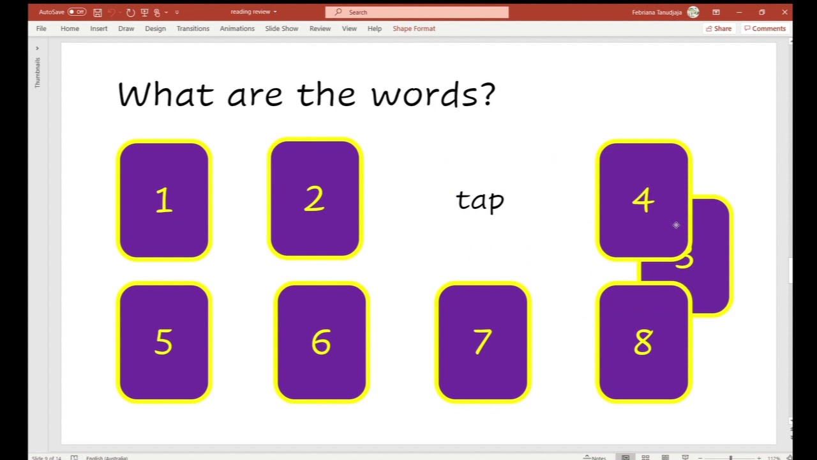Viewport: 817px width, 460px height.
Task: Select the slide title 'What are the words?'
Action: click(306, 95)
